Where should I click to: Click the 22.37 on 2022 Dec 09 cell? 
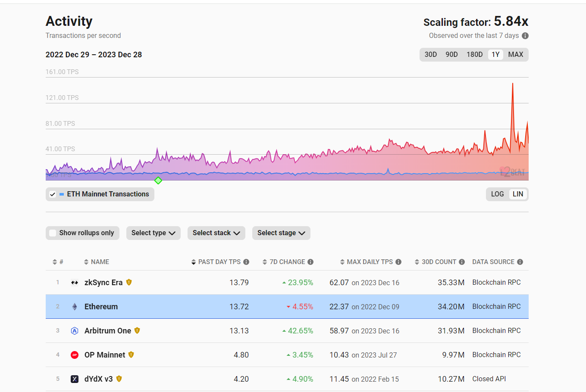364,307
